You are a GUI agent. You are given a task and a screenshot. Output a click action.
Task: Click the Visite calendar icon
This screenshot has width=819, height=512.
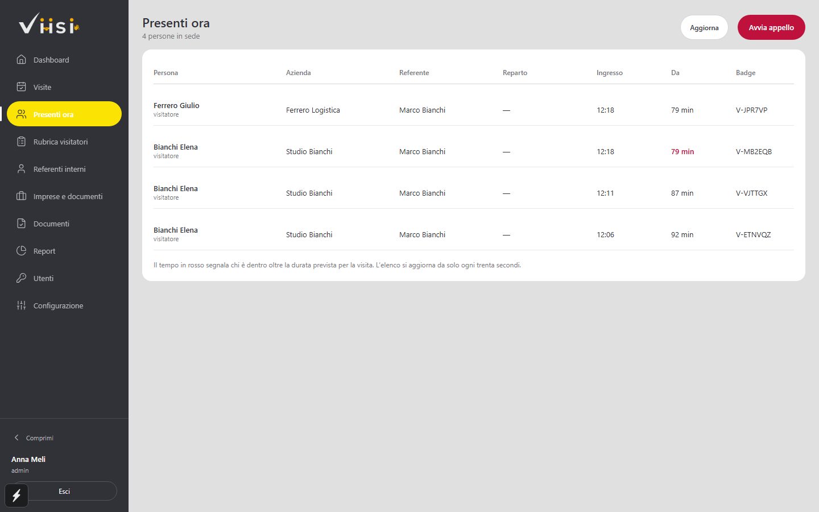21,86
